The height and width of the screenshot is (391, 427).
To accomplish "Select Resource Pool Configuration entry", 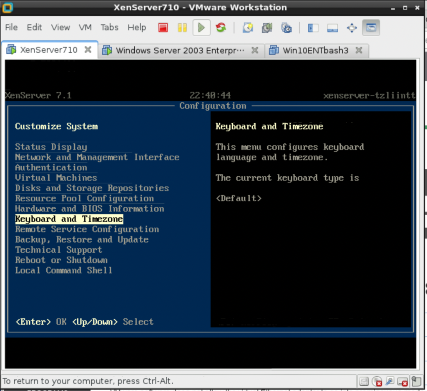I will (x=84, y=198).
